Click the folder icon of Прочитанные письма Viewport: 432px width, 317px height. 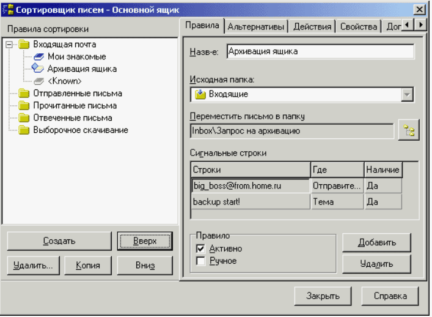pos(24,105)
